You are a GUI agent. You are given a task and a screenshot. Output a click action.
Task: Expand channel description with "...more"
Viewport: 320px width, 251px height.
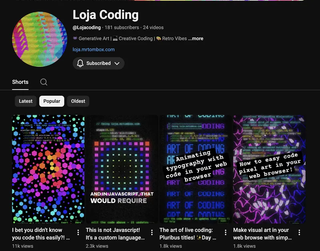pyautogui.click(x=196, y=38)
